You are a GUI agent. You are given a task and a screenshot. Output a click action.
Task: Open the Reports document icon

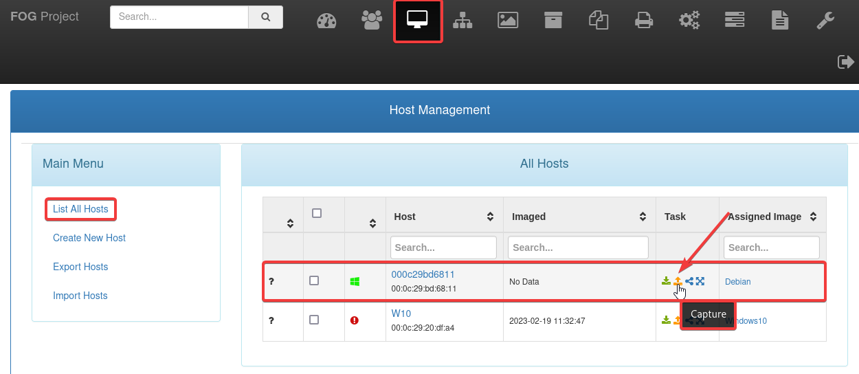[x=779, y=21]
